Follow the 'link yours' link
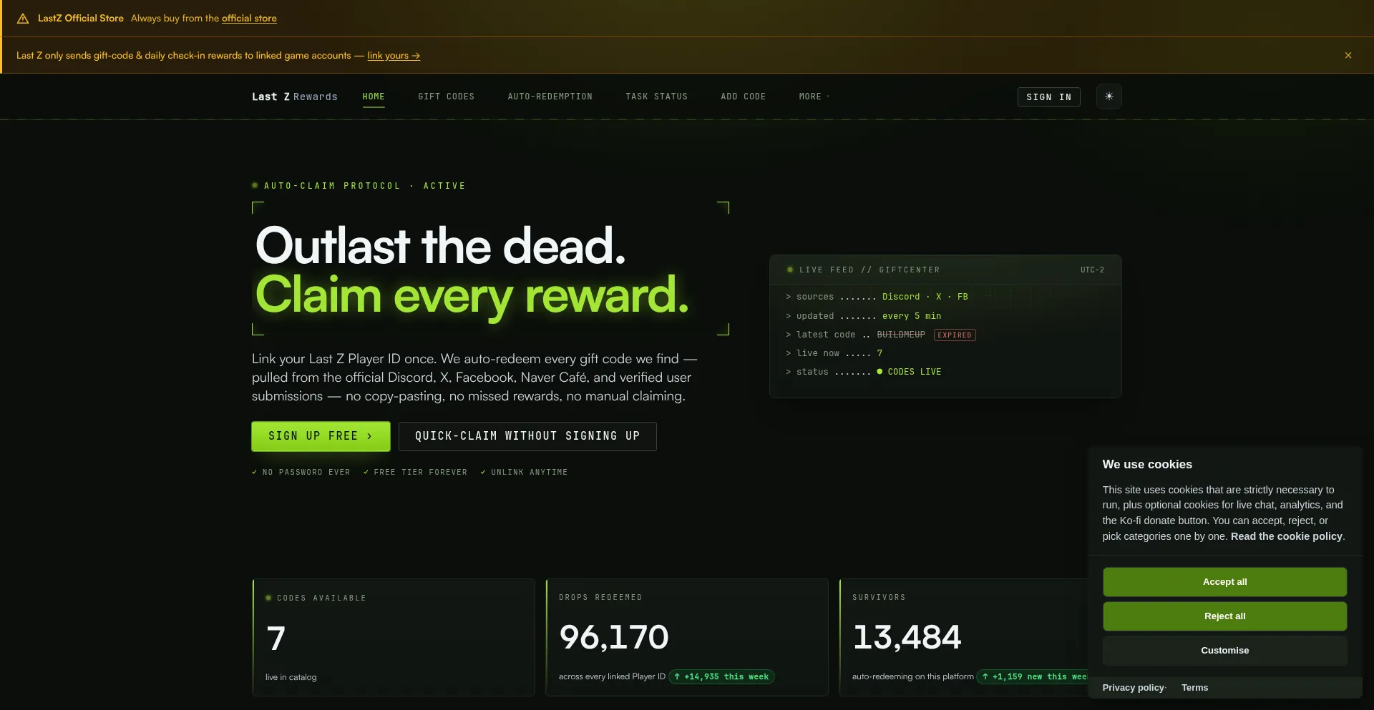Screen dimensions: 1374x710 [394, 56]
